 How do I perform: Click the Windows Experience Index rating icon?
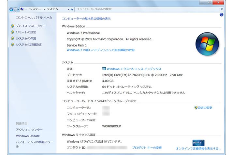104,69
